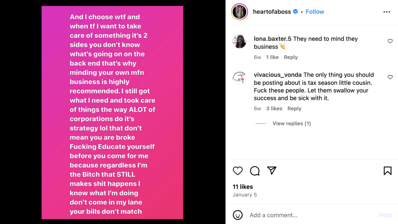Reply to vivacious_vonda's comment

tap(295, 108)
